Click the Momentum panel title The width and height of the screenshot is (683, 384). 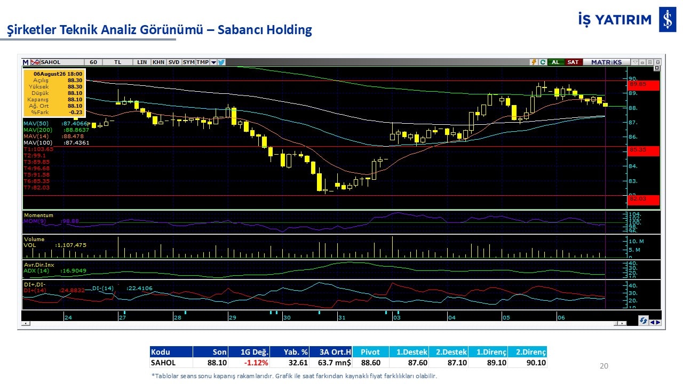click(x=38, y=215)
